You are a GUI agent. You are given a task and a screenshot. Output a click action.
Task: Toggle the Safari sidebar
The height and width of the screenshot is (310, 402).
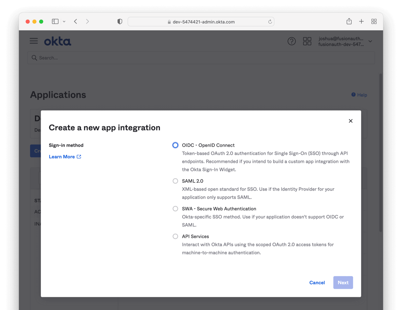tap(55, 22)
